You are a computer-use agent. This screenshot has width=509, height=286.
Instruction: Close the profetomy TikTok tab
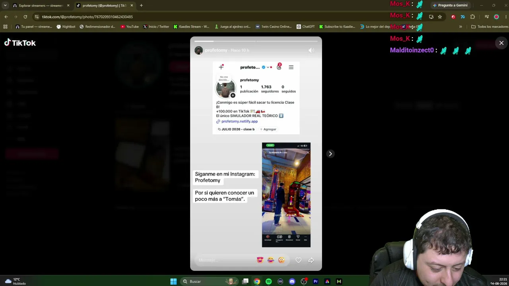132,6
